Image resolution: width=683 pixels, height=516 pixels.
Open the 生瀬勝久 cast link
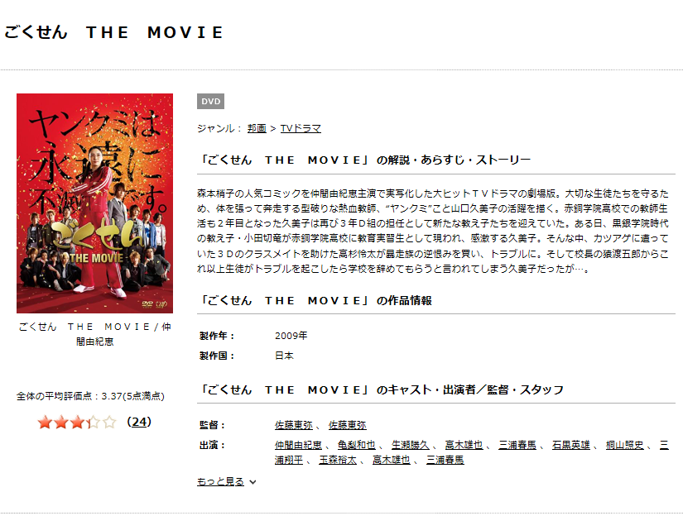click(411, 445)
